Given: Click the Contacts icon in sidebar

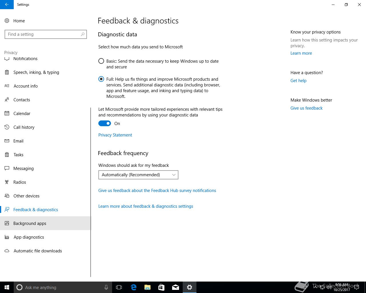Looking at the screenshot, I should coord(7,100).
